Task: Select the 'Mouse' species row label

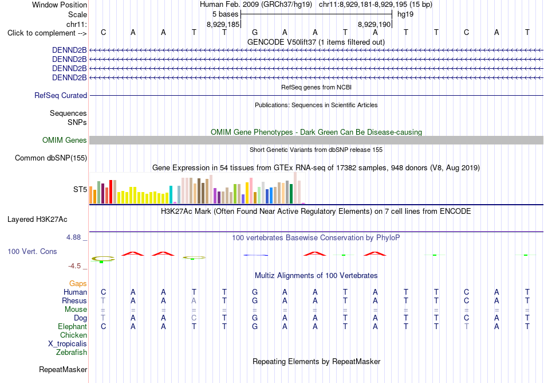Action: coord(76,310)
